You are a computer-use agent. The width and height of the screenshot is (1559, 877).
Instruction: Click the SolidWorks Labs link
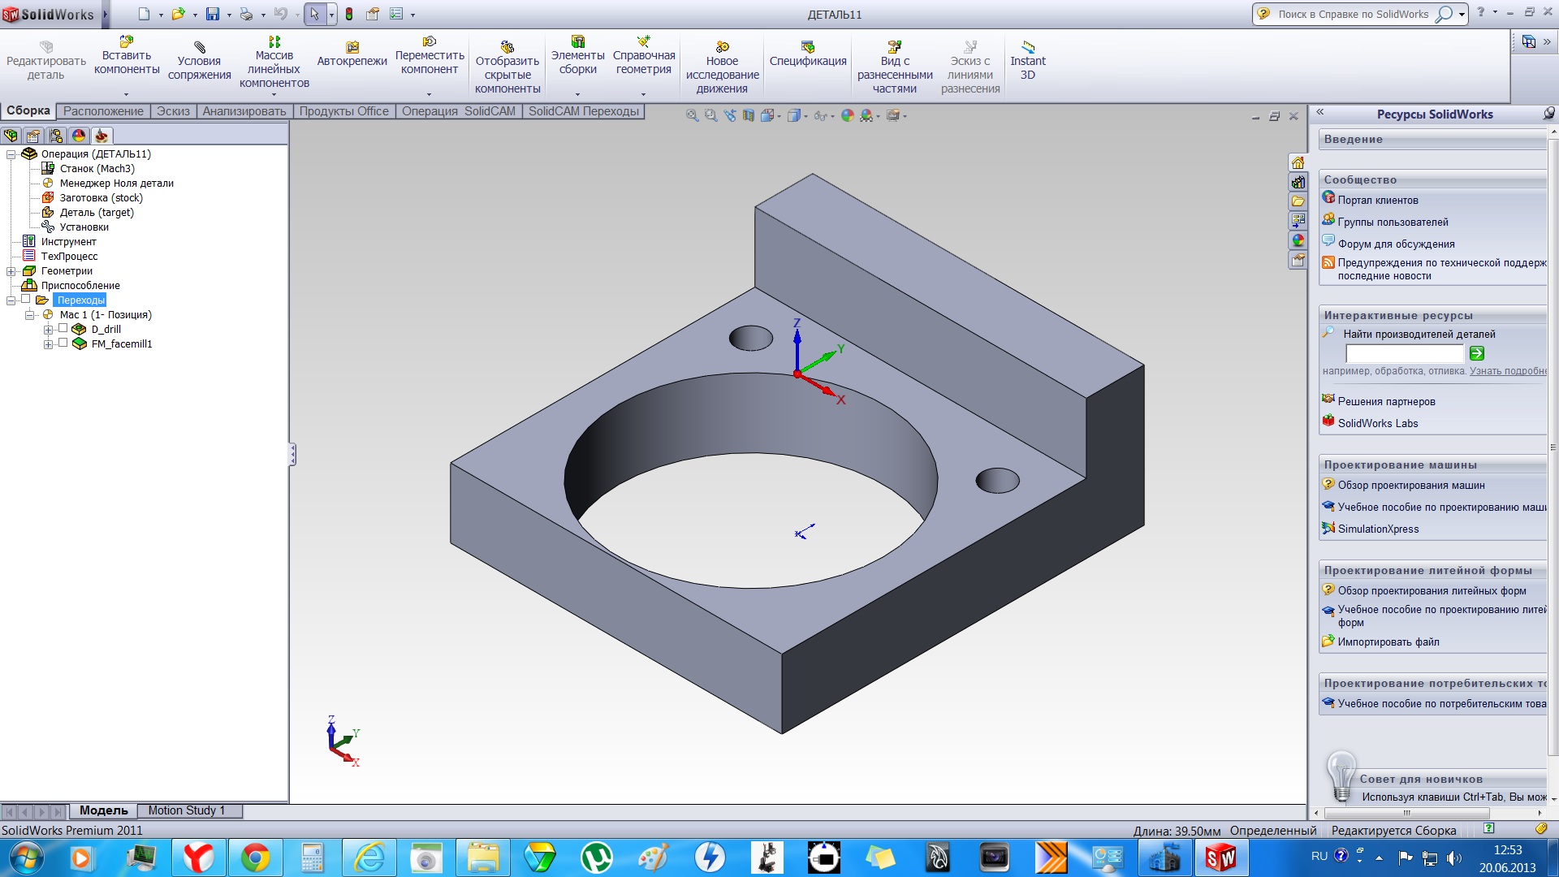1377,423
